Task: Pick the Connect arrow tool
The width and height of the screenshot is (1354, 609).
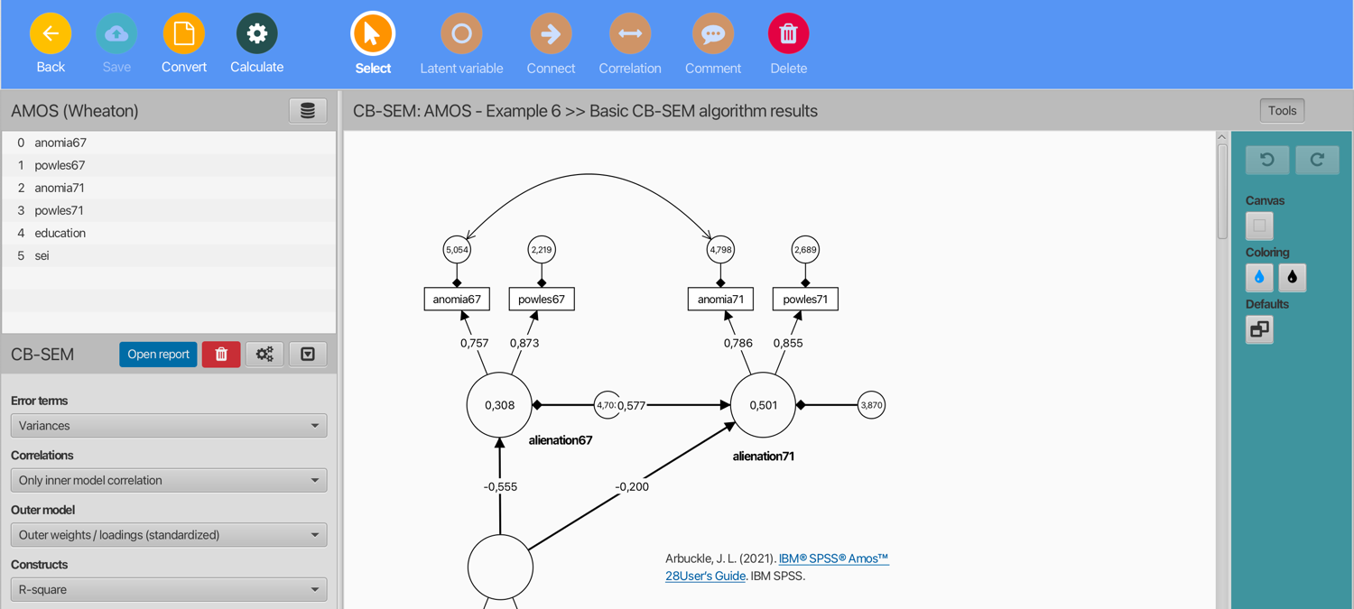Action: point(551,34)
